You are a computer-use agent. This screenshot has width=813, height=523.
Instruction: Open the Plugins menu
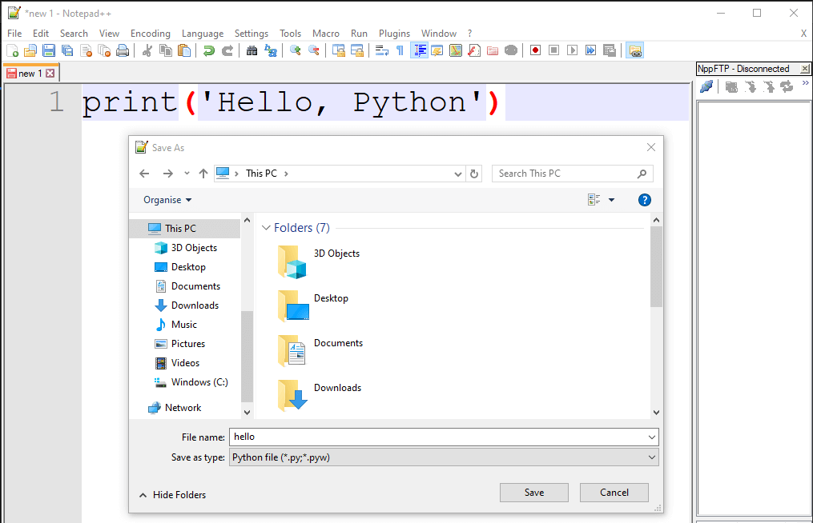[x=394, y=33]
